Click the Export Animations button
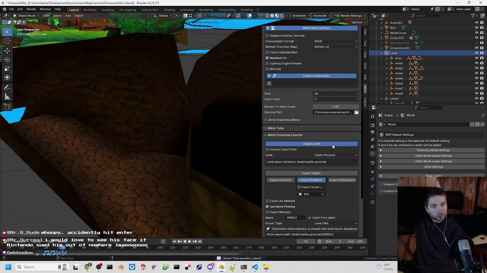Viewport: 487px width, 273px height. (342, 180)
